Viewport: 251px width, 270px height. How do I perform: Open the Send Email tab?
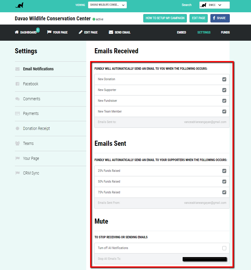[119, 32]
